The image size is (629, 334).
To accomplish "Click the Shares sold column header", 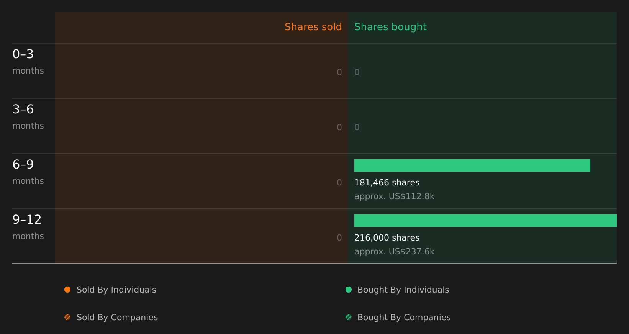I will click(313, 27).
